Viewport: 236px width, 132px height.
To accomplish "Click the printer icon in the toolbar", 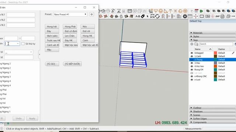I will pyautogui.click(x=222, y=16).
